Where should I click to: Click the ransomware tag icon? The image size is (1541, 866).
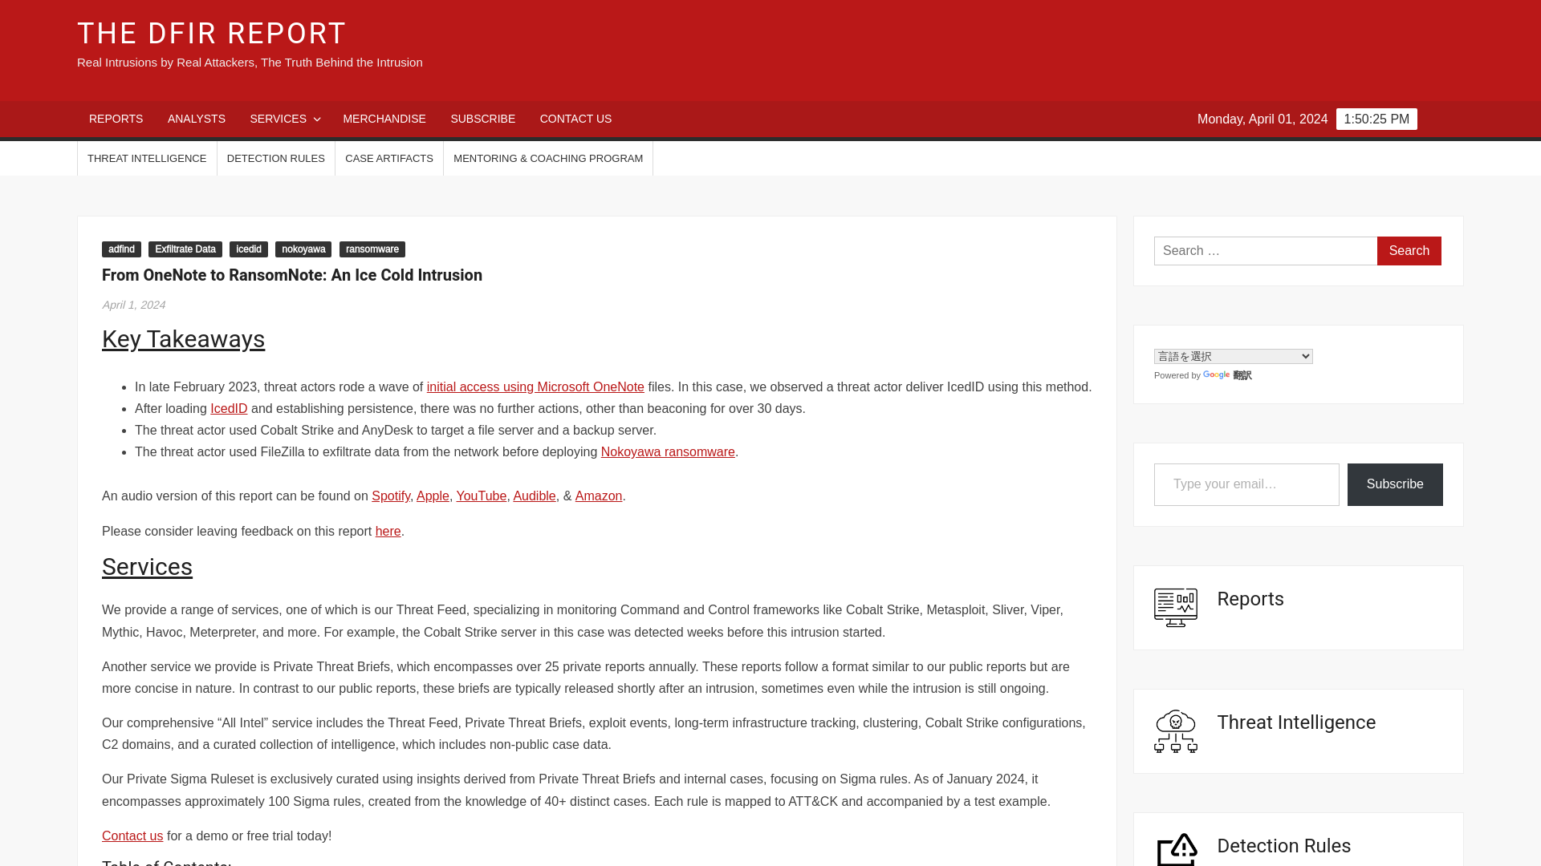(x=372, y=249)
